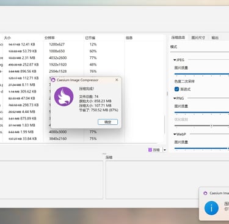
Task: Switch to the 输出 tab
Action: pos(215,37)
